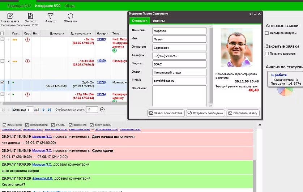
Task: Check the row 4 checkbox
Action: pyautogui.click(x=2, y=94)
